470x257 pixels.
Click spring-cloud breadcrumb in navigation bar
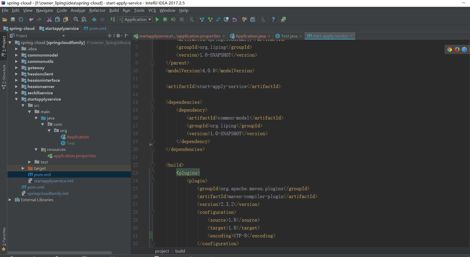pyautogui.click(x=19, y=28)
